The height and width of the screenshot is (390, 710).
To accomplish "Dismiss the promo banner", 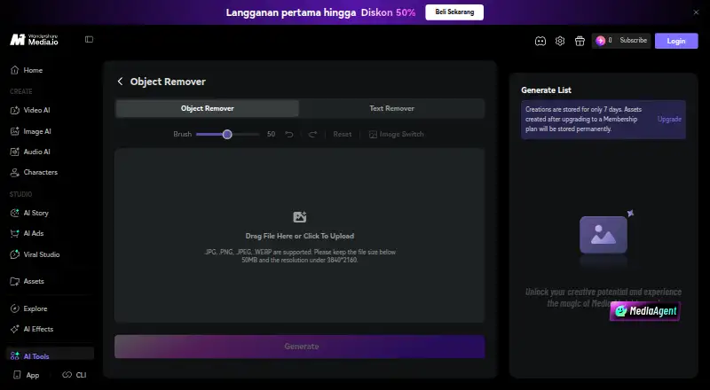I will 696,12.
